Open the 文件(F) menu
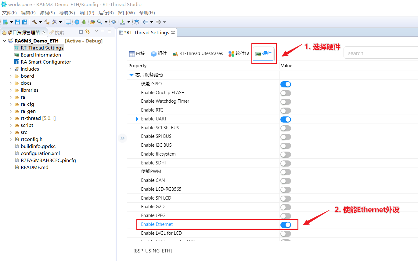This screenshot has width=418, height=261. pos(9,13)
